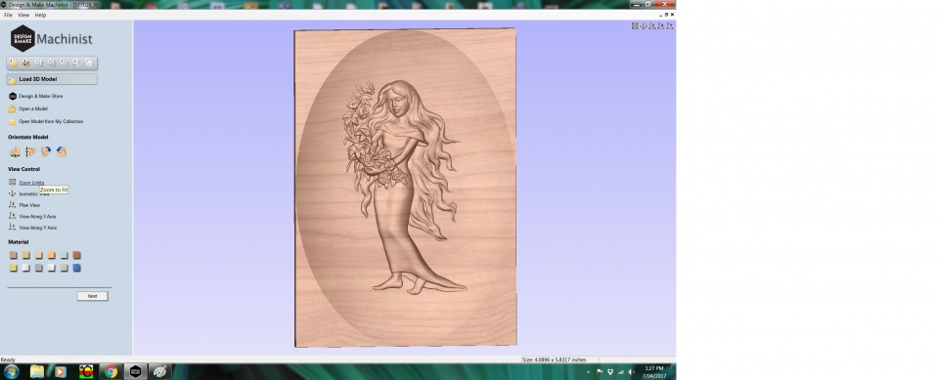This screenshot has height=380, width=939.
Task: Click the first Orientate Model icon
Action: tap(15, 152)
